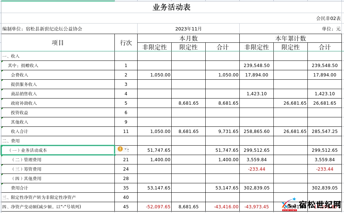Click the orange error warning icon
Image resolution: width=344 pixels, height=213 pixels.
(120, 149)
